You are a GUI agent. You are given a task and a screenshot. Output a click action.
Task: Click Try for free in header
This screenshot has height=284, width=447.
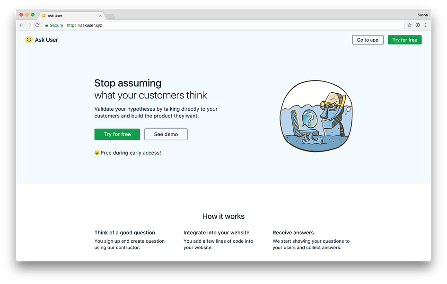405,40
